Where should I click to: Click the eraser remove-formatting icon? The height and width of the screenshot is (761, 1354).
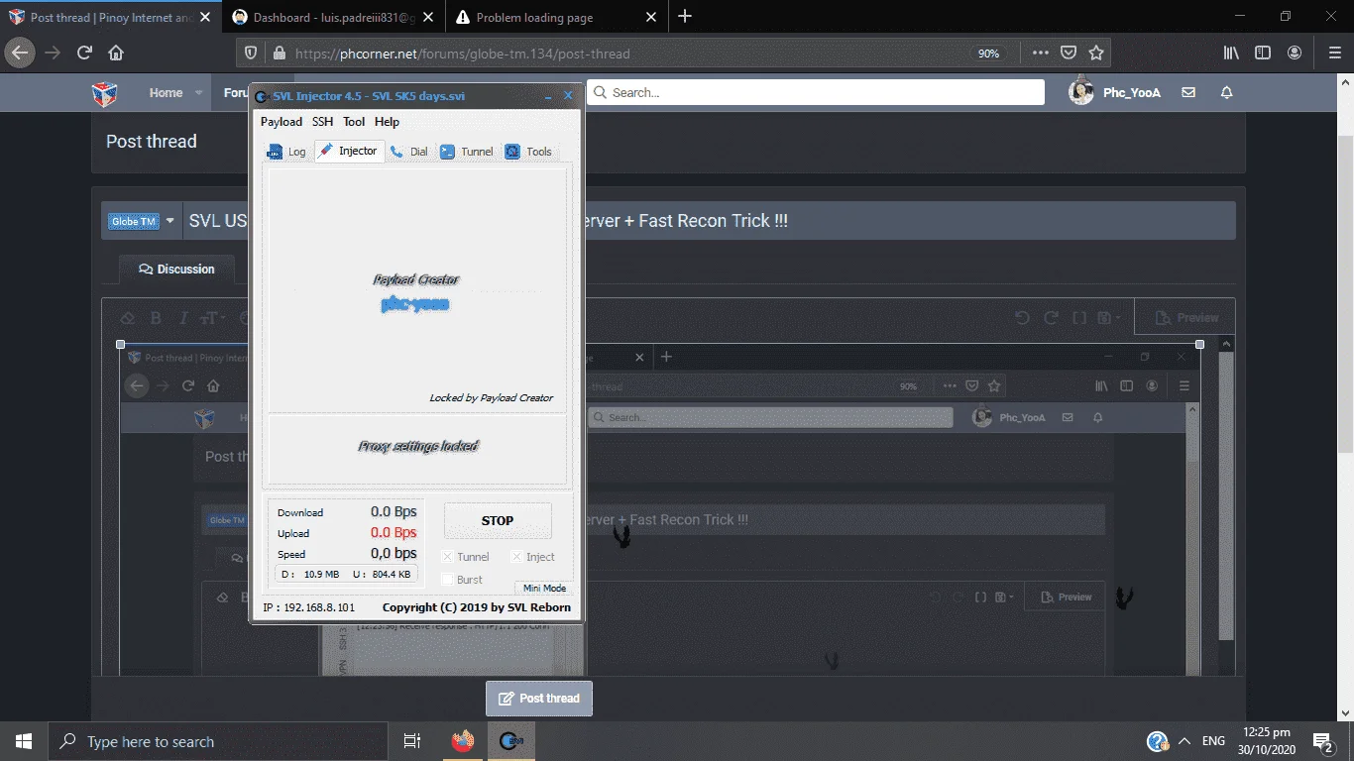click(x=127, y=318)
